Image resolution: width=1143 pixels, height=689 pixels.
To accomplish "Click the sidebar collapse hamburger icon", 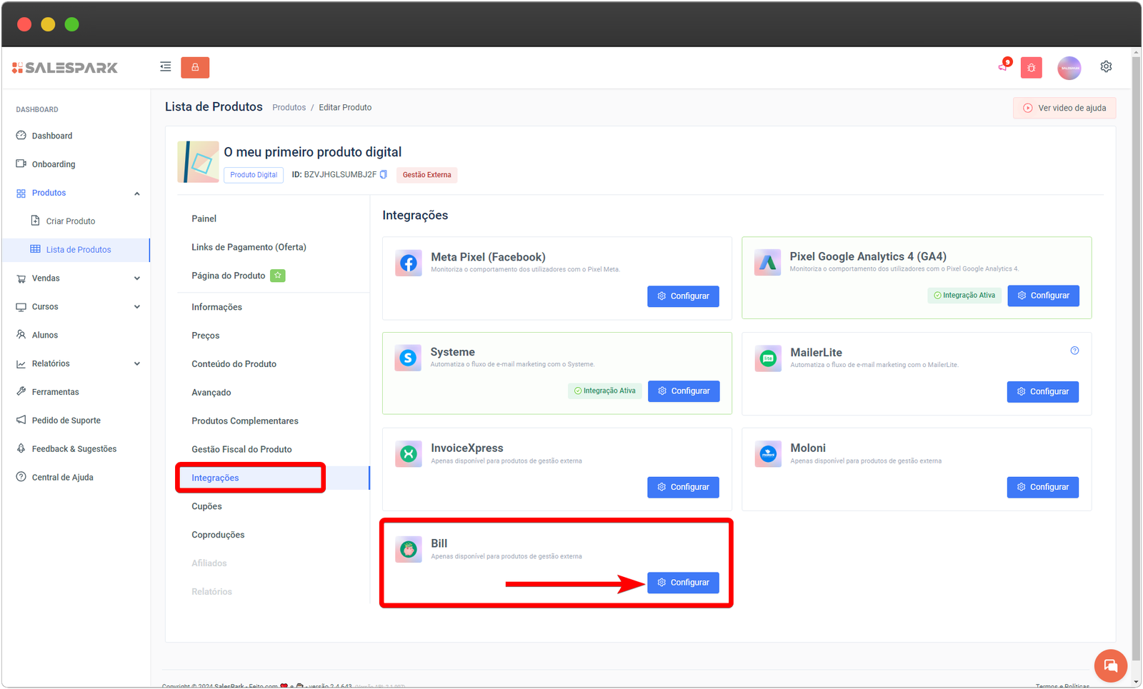I will tap(166, 67).
